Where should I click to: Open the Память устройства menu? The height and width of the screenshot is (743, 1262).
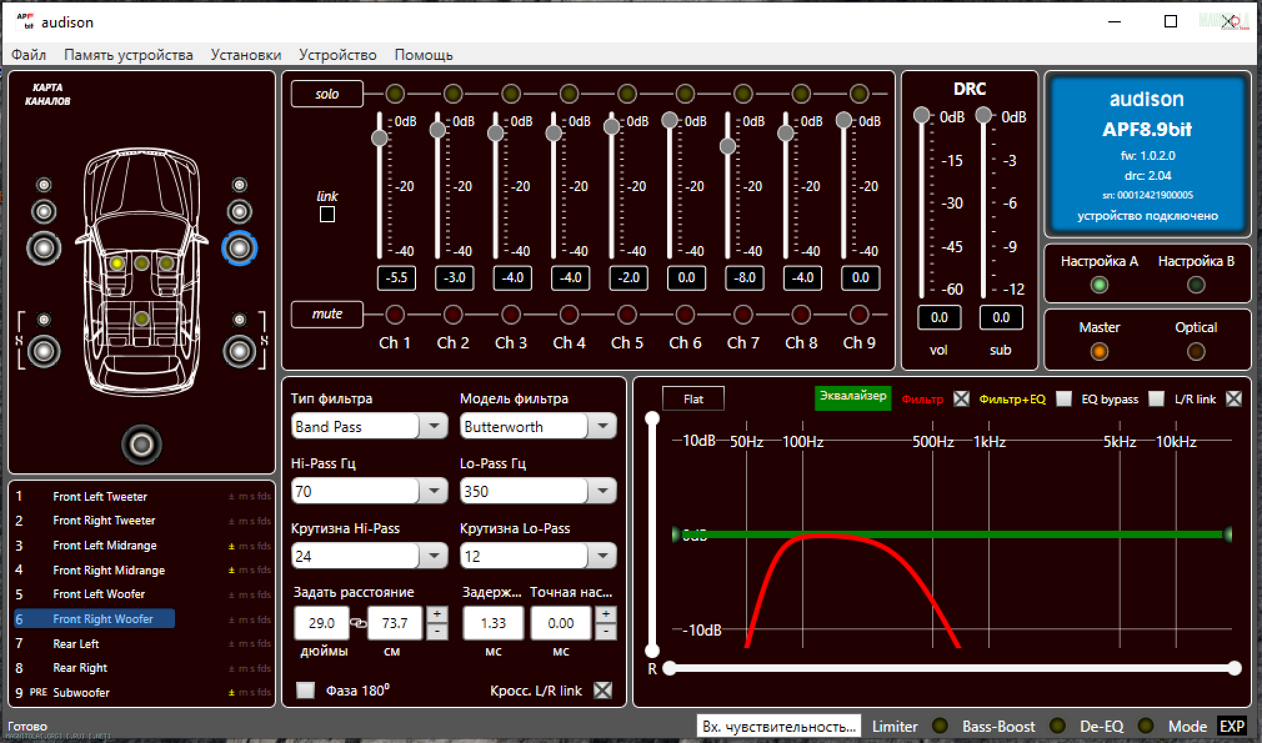pos(129,55)
